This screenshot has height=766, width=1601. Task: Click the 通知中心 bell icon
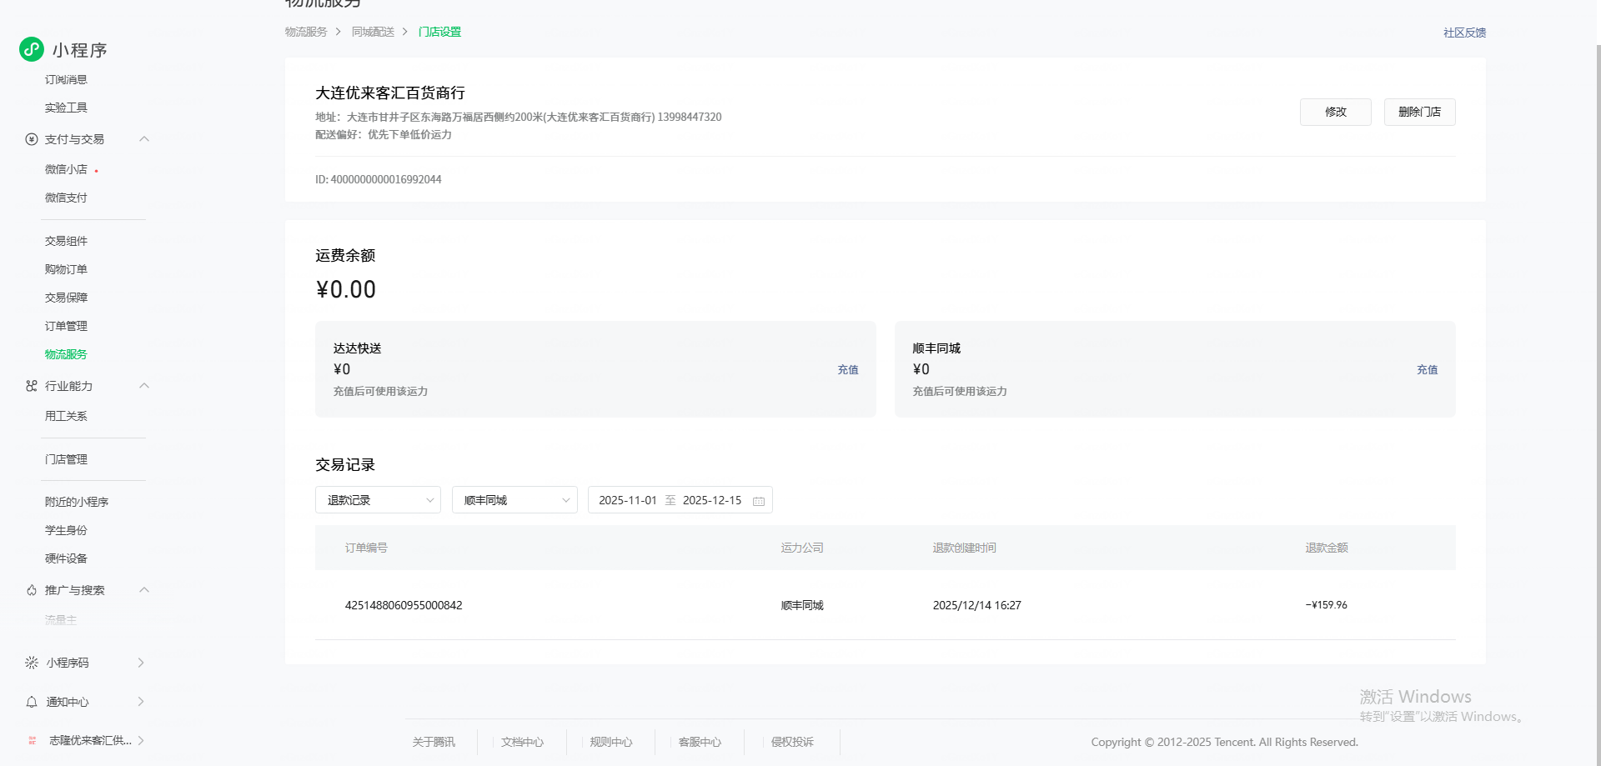tap(32, 702)
